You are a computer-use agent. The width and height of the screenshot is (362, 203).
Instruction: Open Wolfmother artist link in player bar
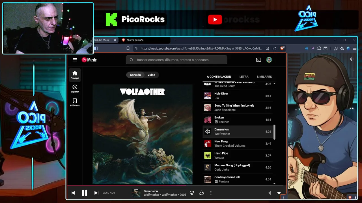click(151, 195)
